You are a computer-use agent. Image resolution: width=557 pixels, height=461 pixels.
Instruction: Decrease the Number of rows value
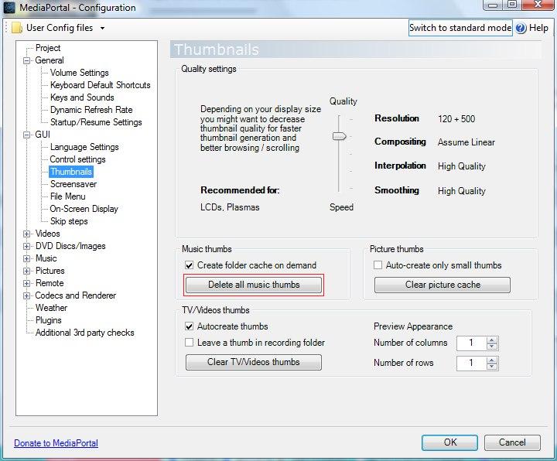pos(493,367)
